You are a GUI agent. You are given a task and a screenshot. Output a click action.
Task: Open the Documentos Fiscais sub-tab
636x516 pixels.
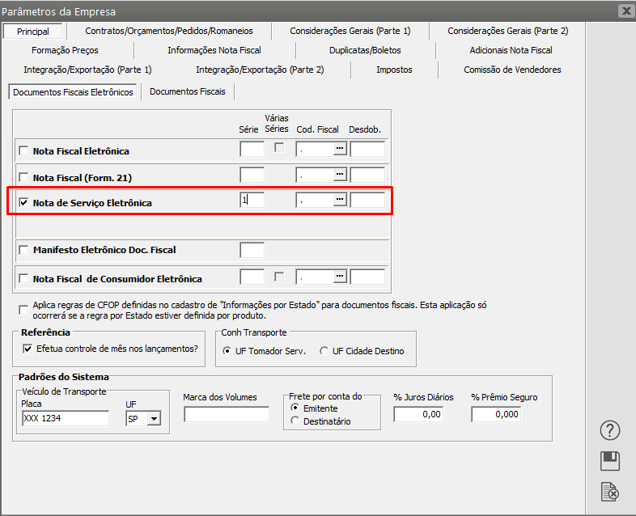coord(188,91)
